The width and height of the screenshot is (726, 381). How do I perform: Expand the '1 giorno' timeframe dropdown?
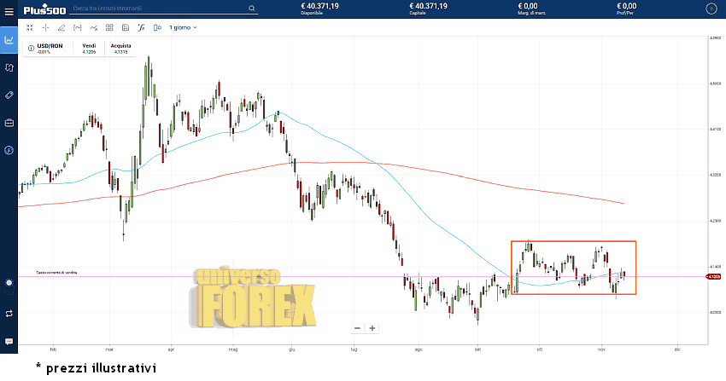pos(183,27)
